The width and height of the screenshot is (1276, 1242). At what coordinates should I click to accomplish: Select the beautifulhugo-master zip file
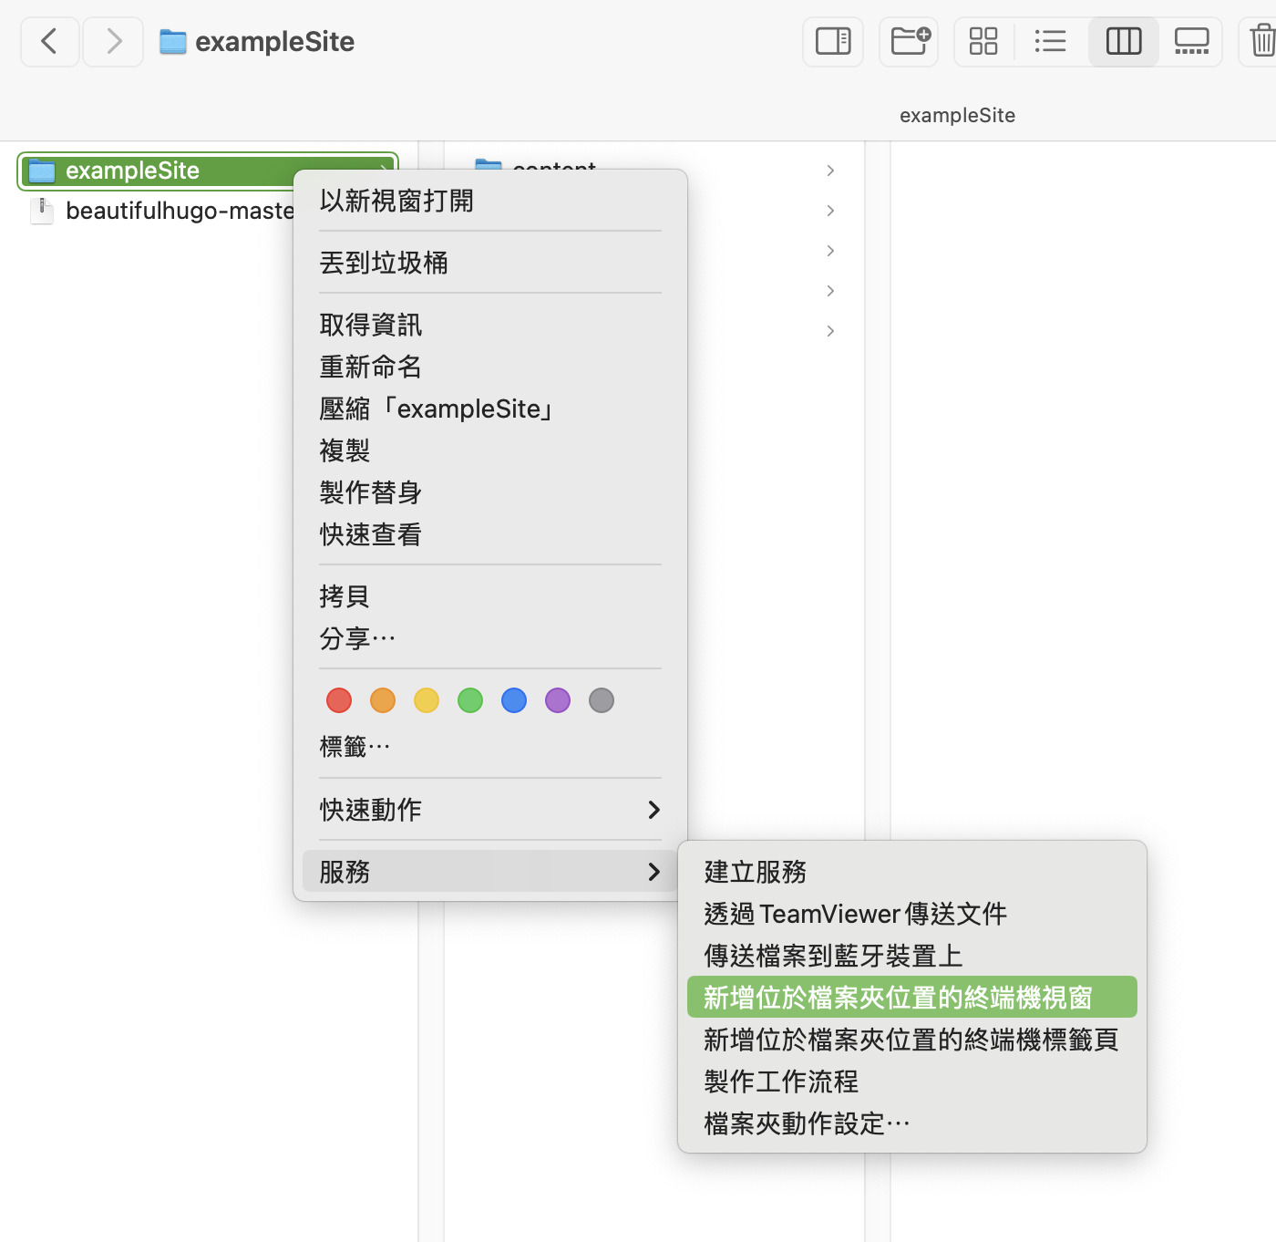click(162, 211)
